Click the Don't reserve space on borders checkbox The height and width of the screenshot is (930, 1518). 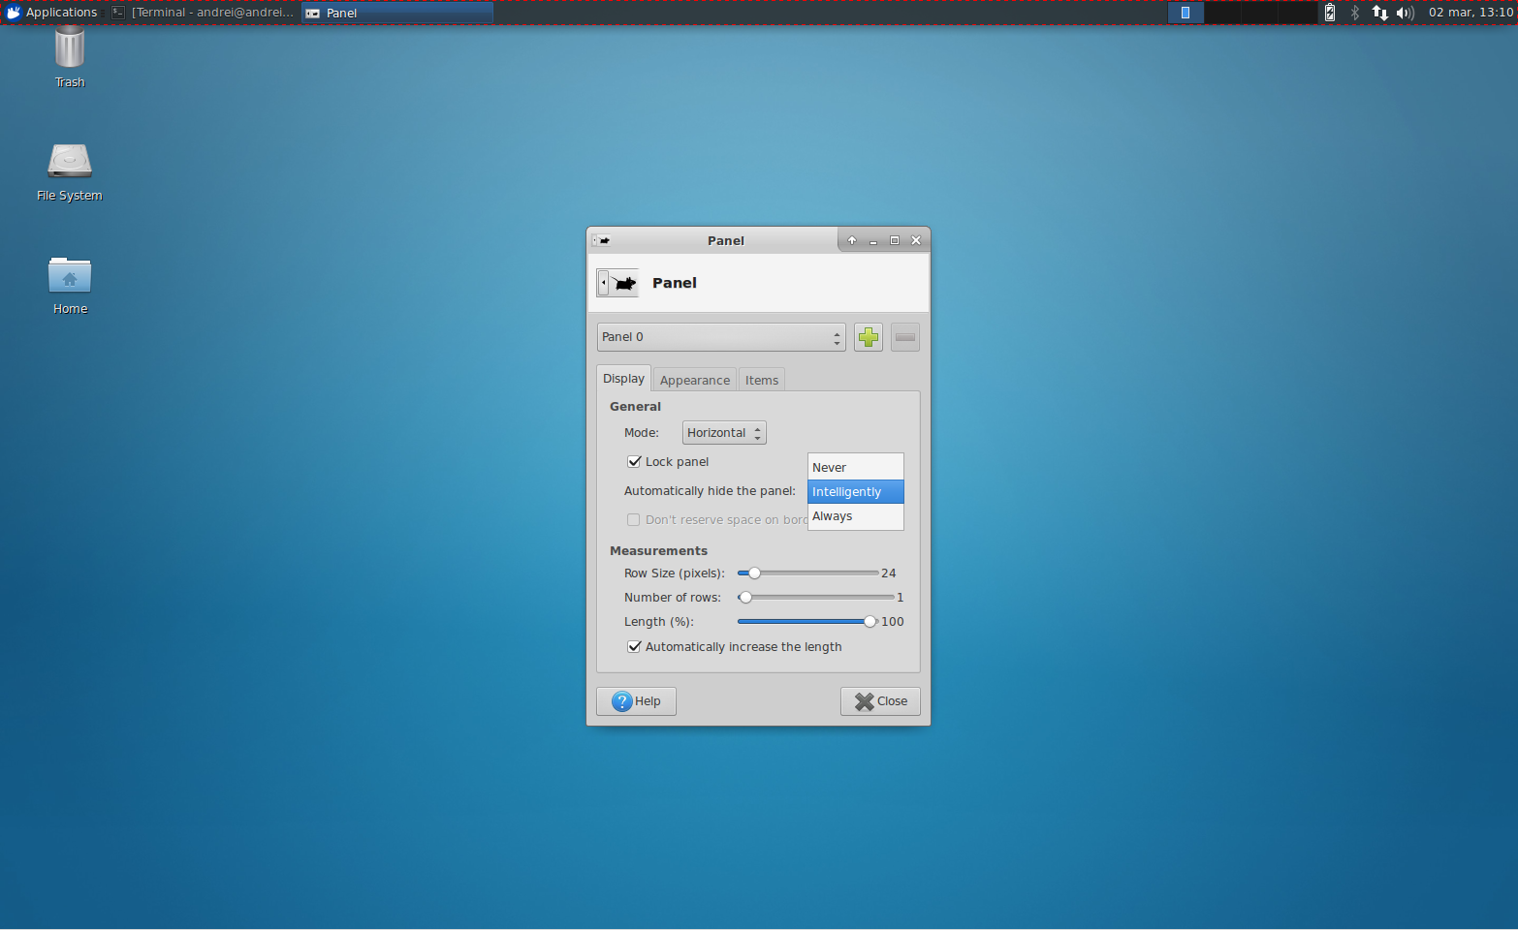pyautogui.click(x=633, y=519)
